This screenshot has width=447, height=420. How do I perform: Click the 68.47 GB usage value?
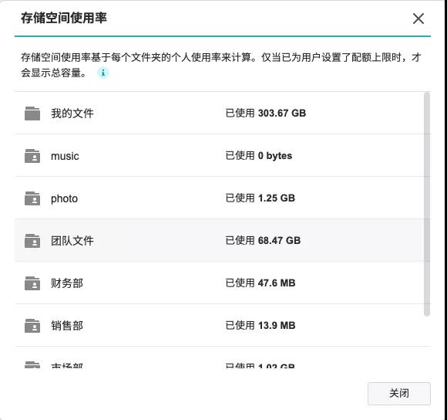tap(279, 240)
